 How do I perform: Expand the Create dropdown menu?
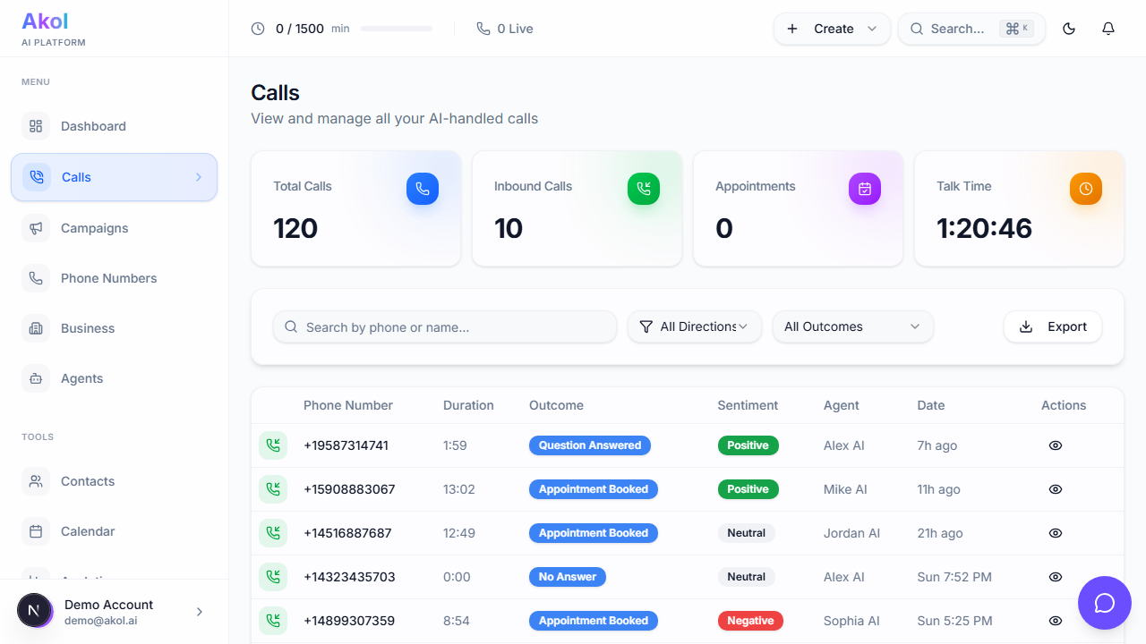(x=832, y=29)
